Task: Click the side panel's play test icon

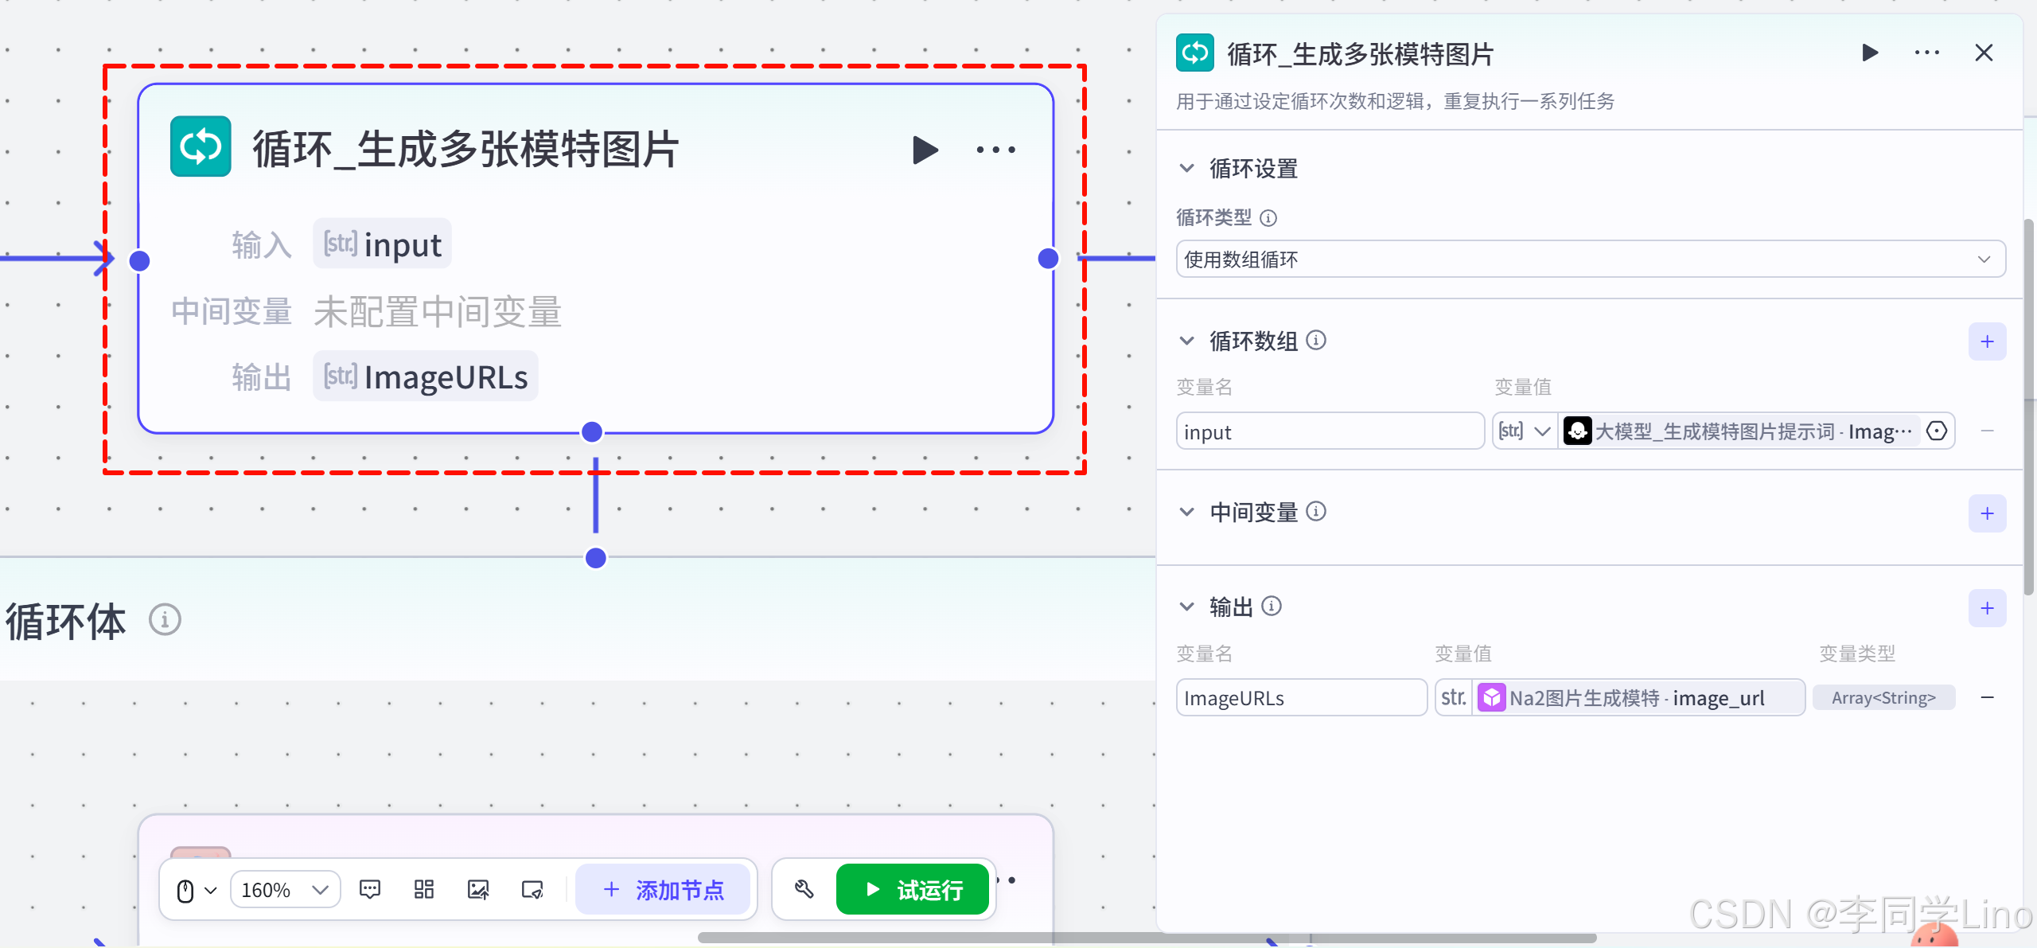Action: pos(1870,53)
